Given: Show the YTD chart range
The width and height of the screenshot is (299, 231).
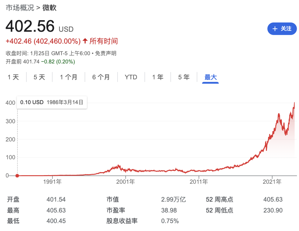Looking at the screenshot, I should pyautogui.click(x=131, y=77).
